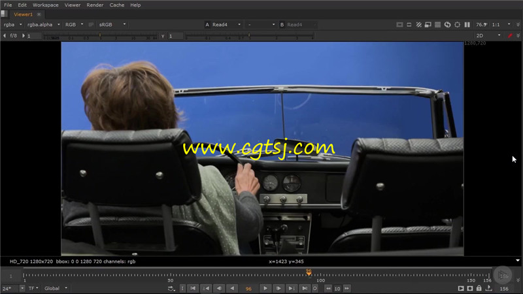Reset gain via the f/8 button
The width and height of the screenshot is (523, 294).
[13, 36]
